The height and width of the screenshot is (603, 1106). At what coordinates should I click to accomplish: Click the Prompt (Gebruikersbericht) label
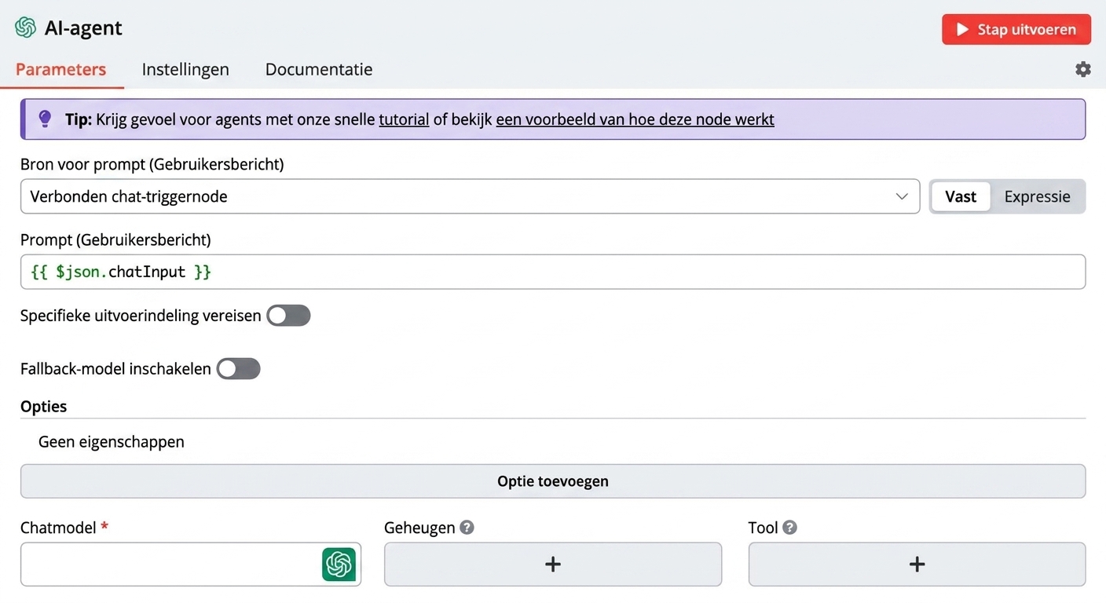[x=115, y=239]
